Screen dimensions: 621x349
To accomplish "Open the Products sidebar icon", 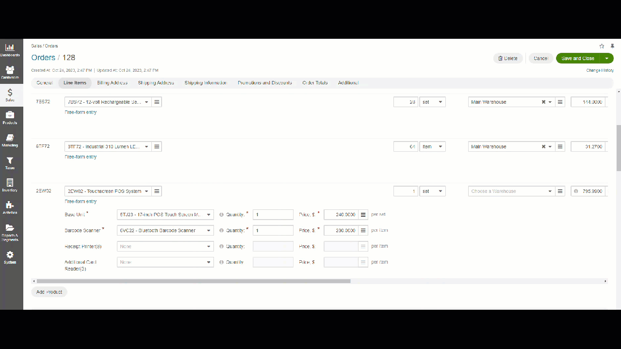I will pos(10,118).
